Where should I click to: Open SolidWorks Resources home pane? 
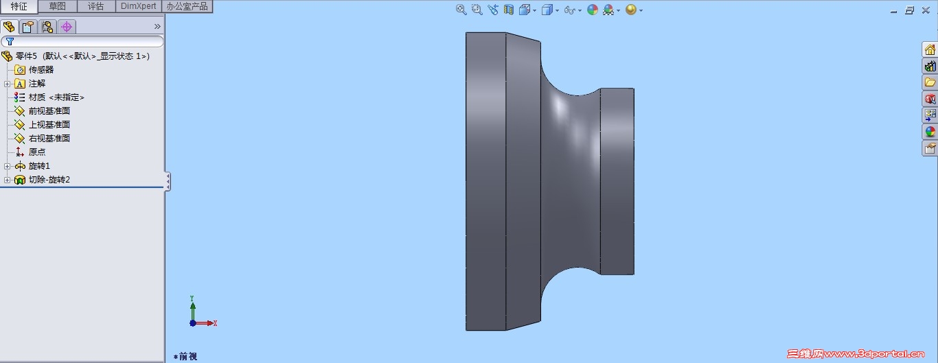930,49
